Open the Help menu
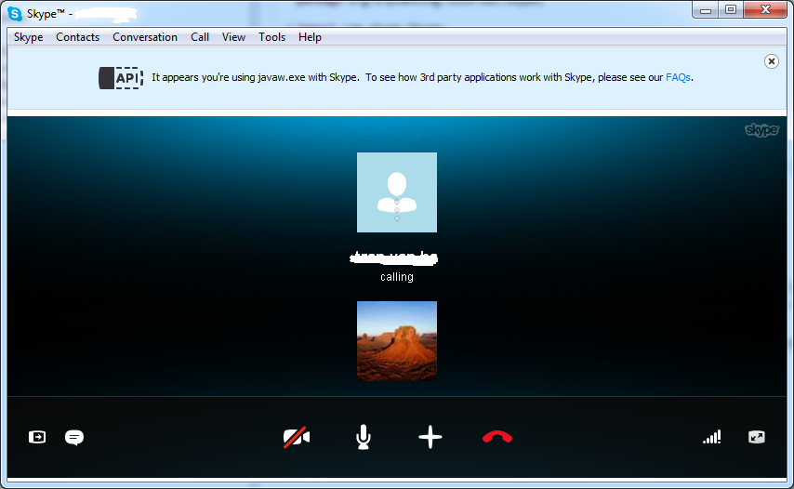794x489 pixels. (310, 37)
